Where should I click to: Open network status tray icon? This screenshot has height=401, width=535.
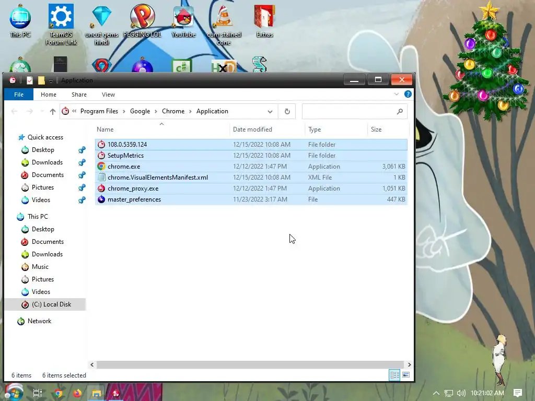(x=449, y=393)
